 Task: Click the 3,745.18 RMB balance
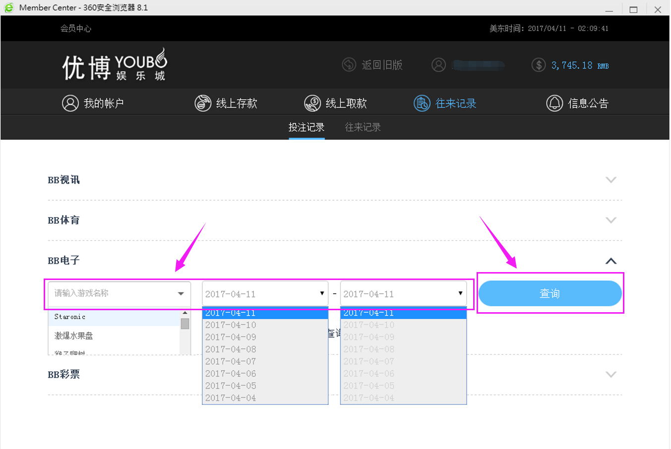tap(580, 65)
